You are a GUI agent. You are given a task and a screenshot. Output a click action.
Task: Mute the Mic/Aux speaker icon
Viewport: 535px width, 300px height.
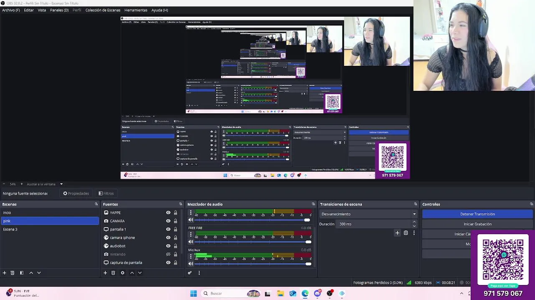pyautogui.click(x=191, y=264)
